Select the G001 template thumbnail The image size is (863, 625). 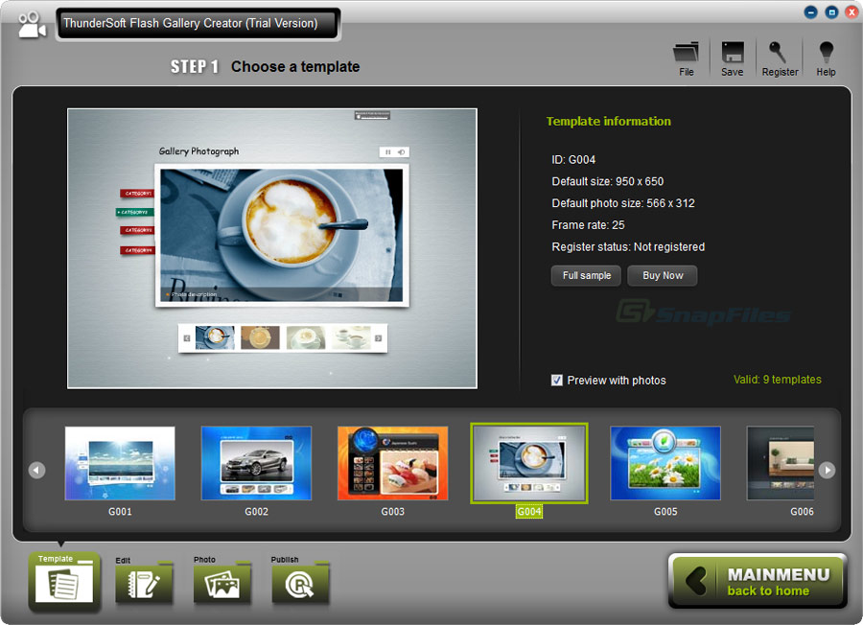[120, 464]
